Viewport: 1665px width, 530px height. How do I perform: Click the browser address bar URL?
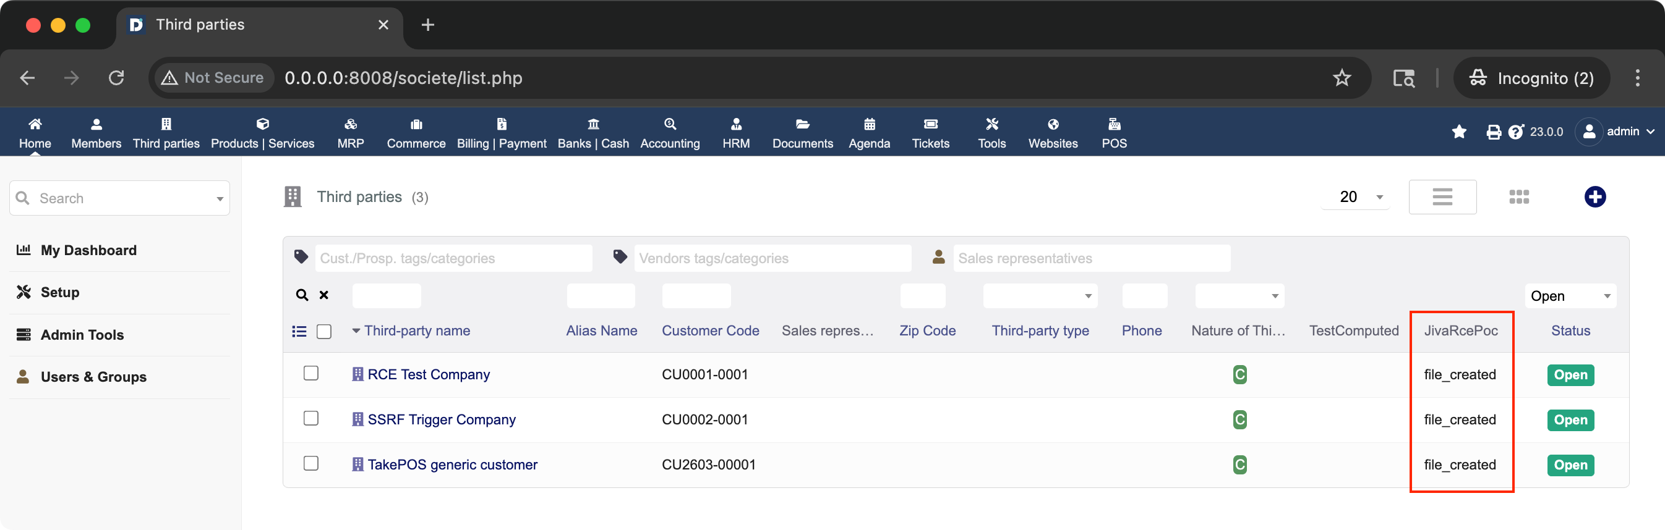click(x=403, y=78)
